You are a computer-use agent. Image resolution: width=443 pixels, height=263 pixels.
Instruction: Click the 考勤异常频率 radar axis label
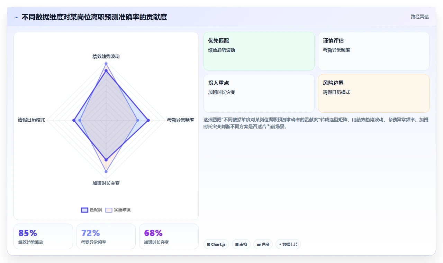[181, 120]
